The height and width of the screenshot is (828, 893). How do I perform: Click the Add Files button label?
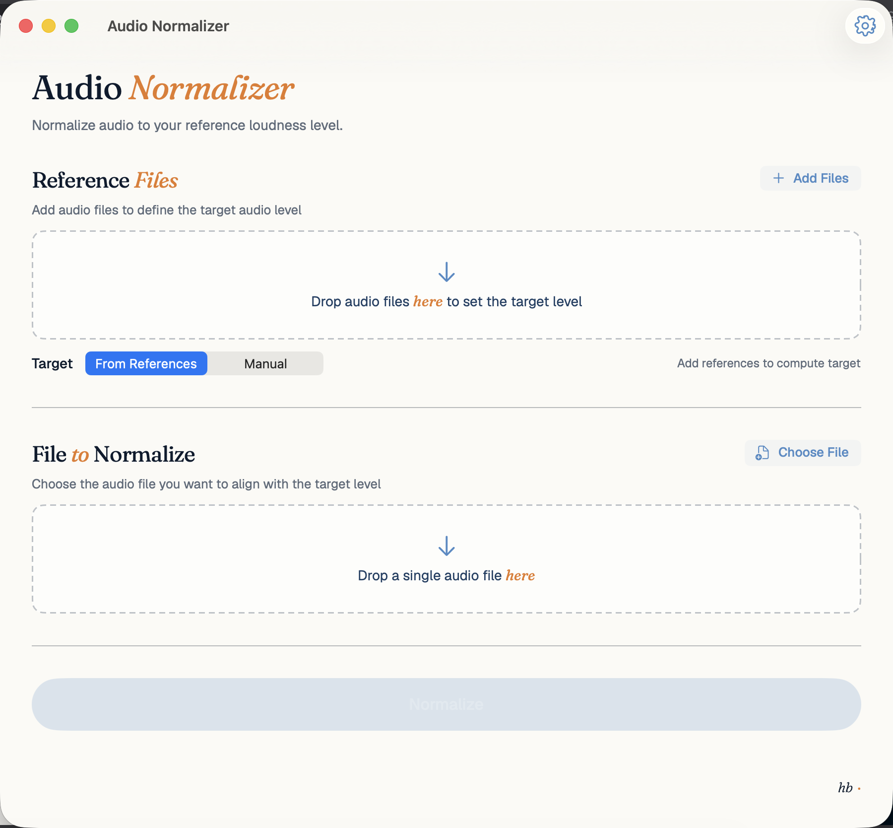[821, 178]
